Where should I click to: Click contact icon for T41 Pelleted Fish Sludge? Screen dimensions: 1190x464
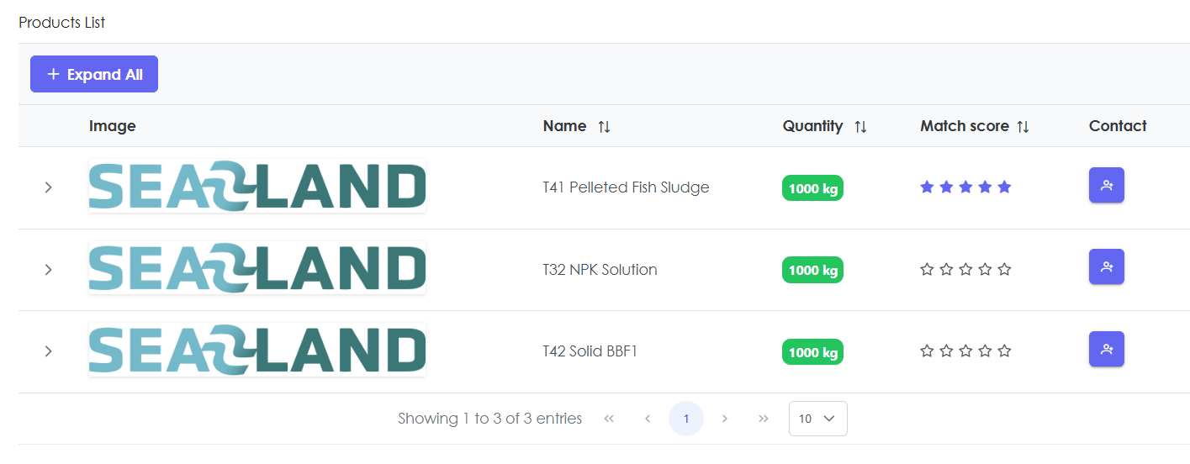click(1106, 186)
